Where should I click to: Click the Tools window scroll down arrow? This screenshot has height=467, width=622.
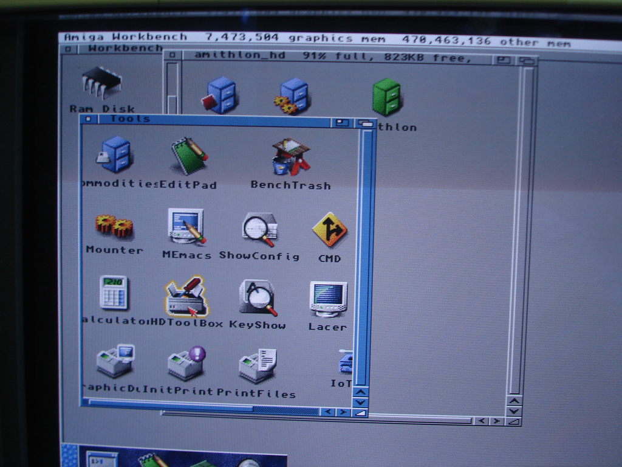pyautogui.click(x=360, y=403)
